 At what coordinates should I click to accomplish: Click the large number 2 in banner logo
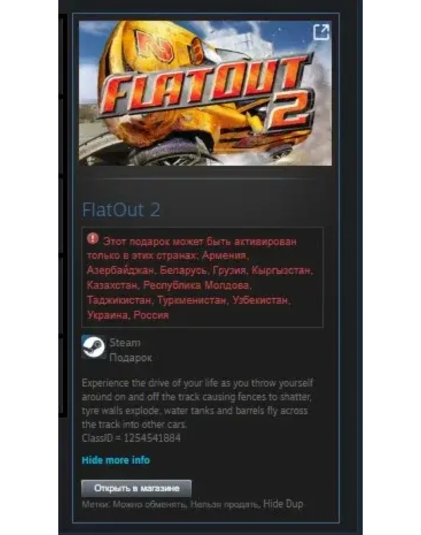click(291, 112)
